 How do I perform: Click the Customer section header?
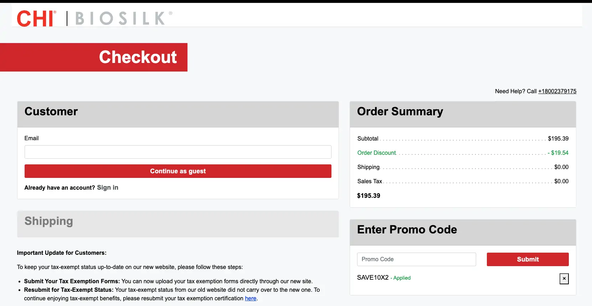coord(51,112)
